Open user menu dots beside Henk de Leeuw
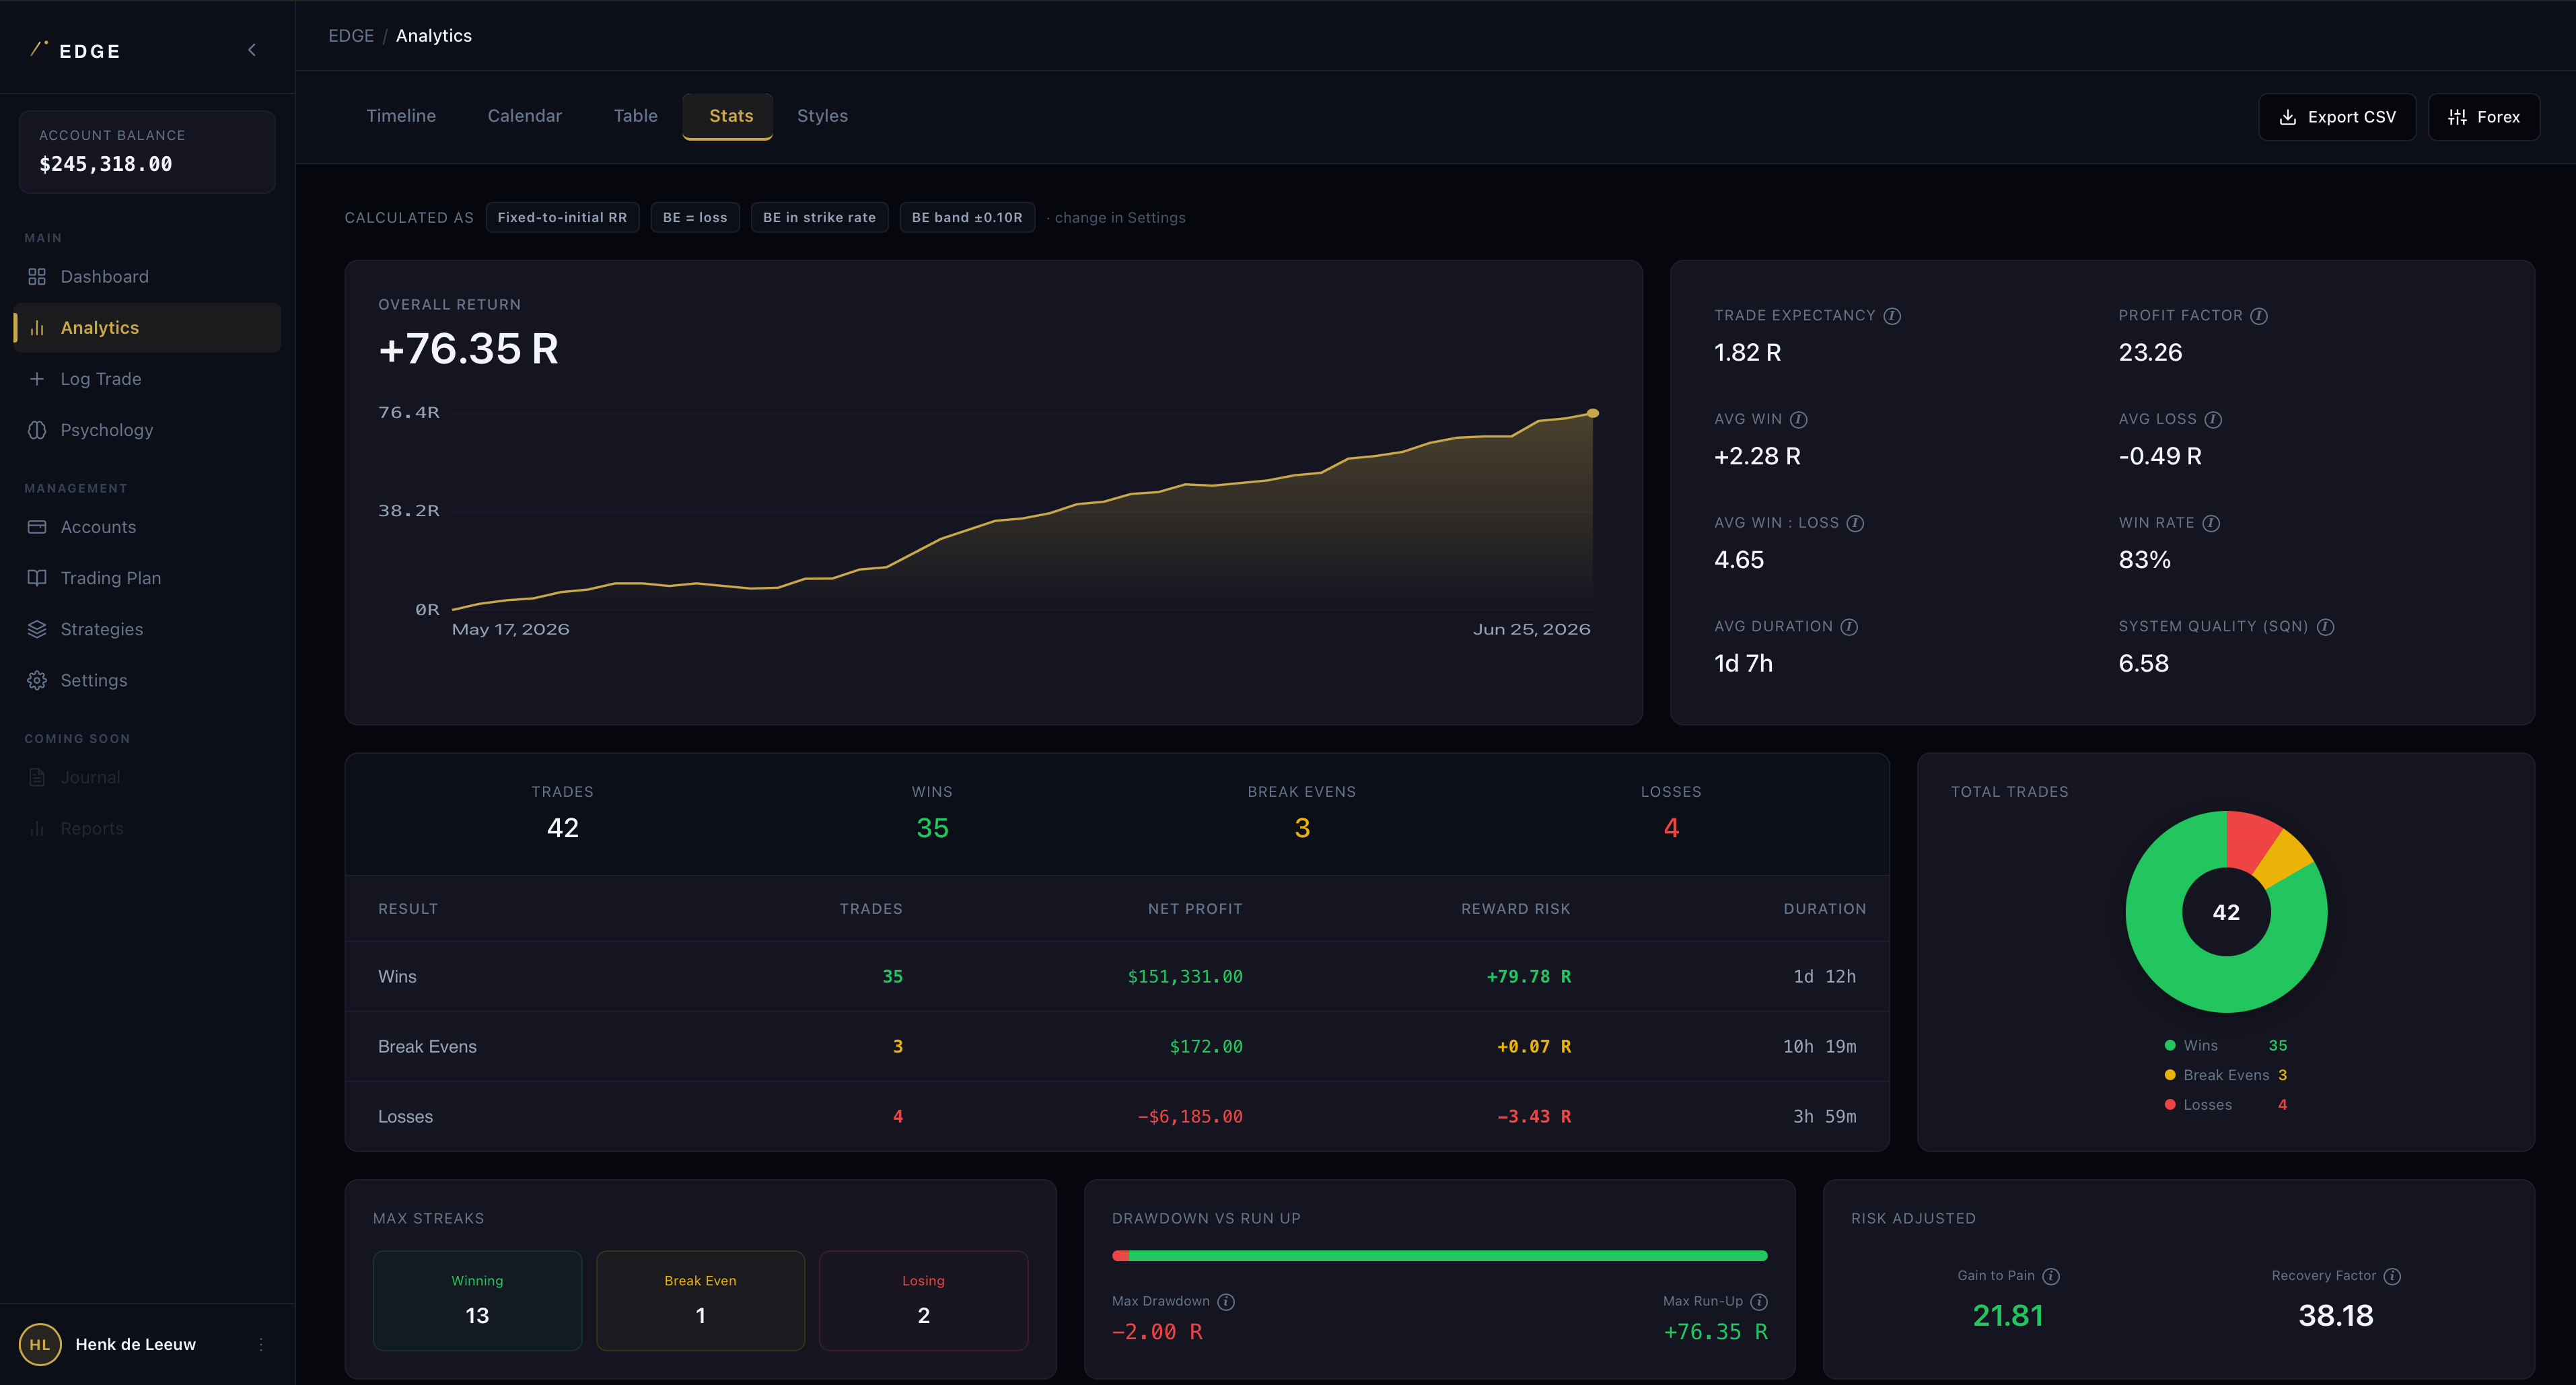 click(x=261, y=1344)
